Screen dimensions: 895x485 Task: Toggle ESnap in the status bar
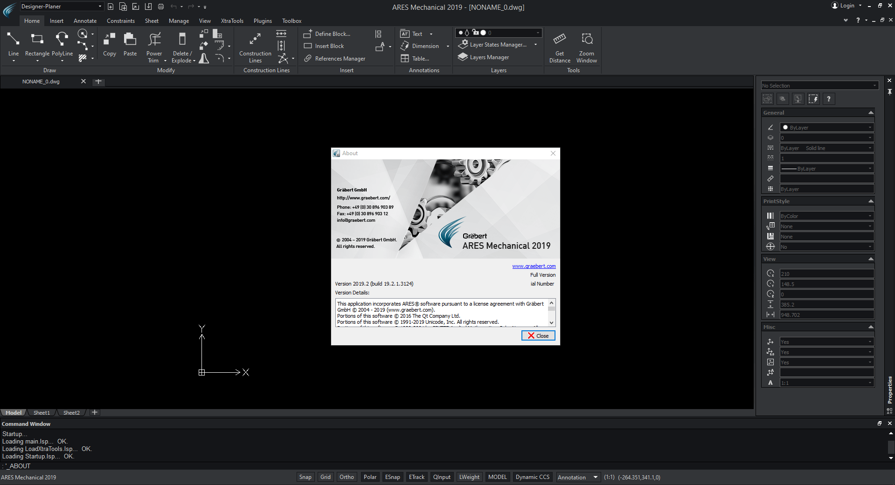coord(392,477)
